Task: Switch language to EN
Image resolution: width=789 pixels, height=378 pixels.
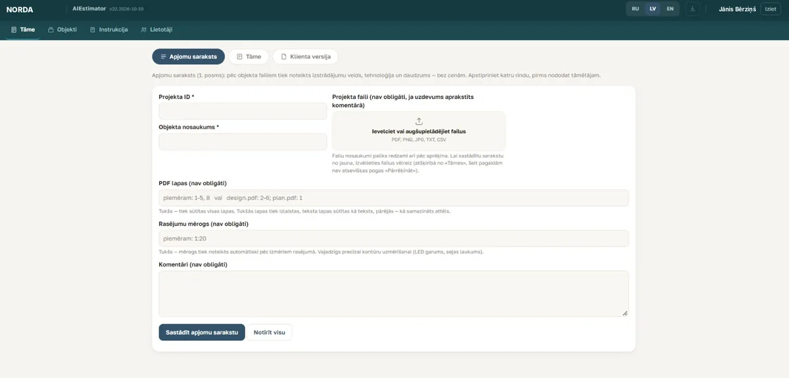Action: tap(669, 9)
